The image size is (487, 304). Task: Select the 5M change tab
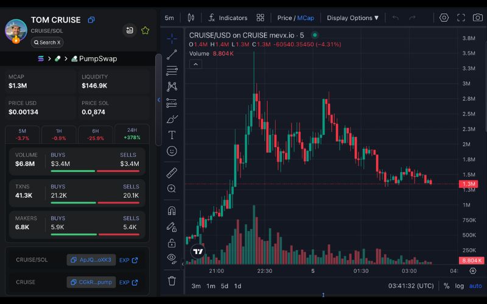[23, 134]
